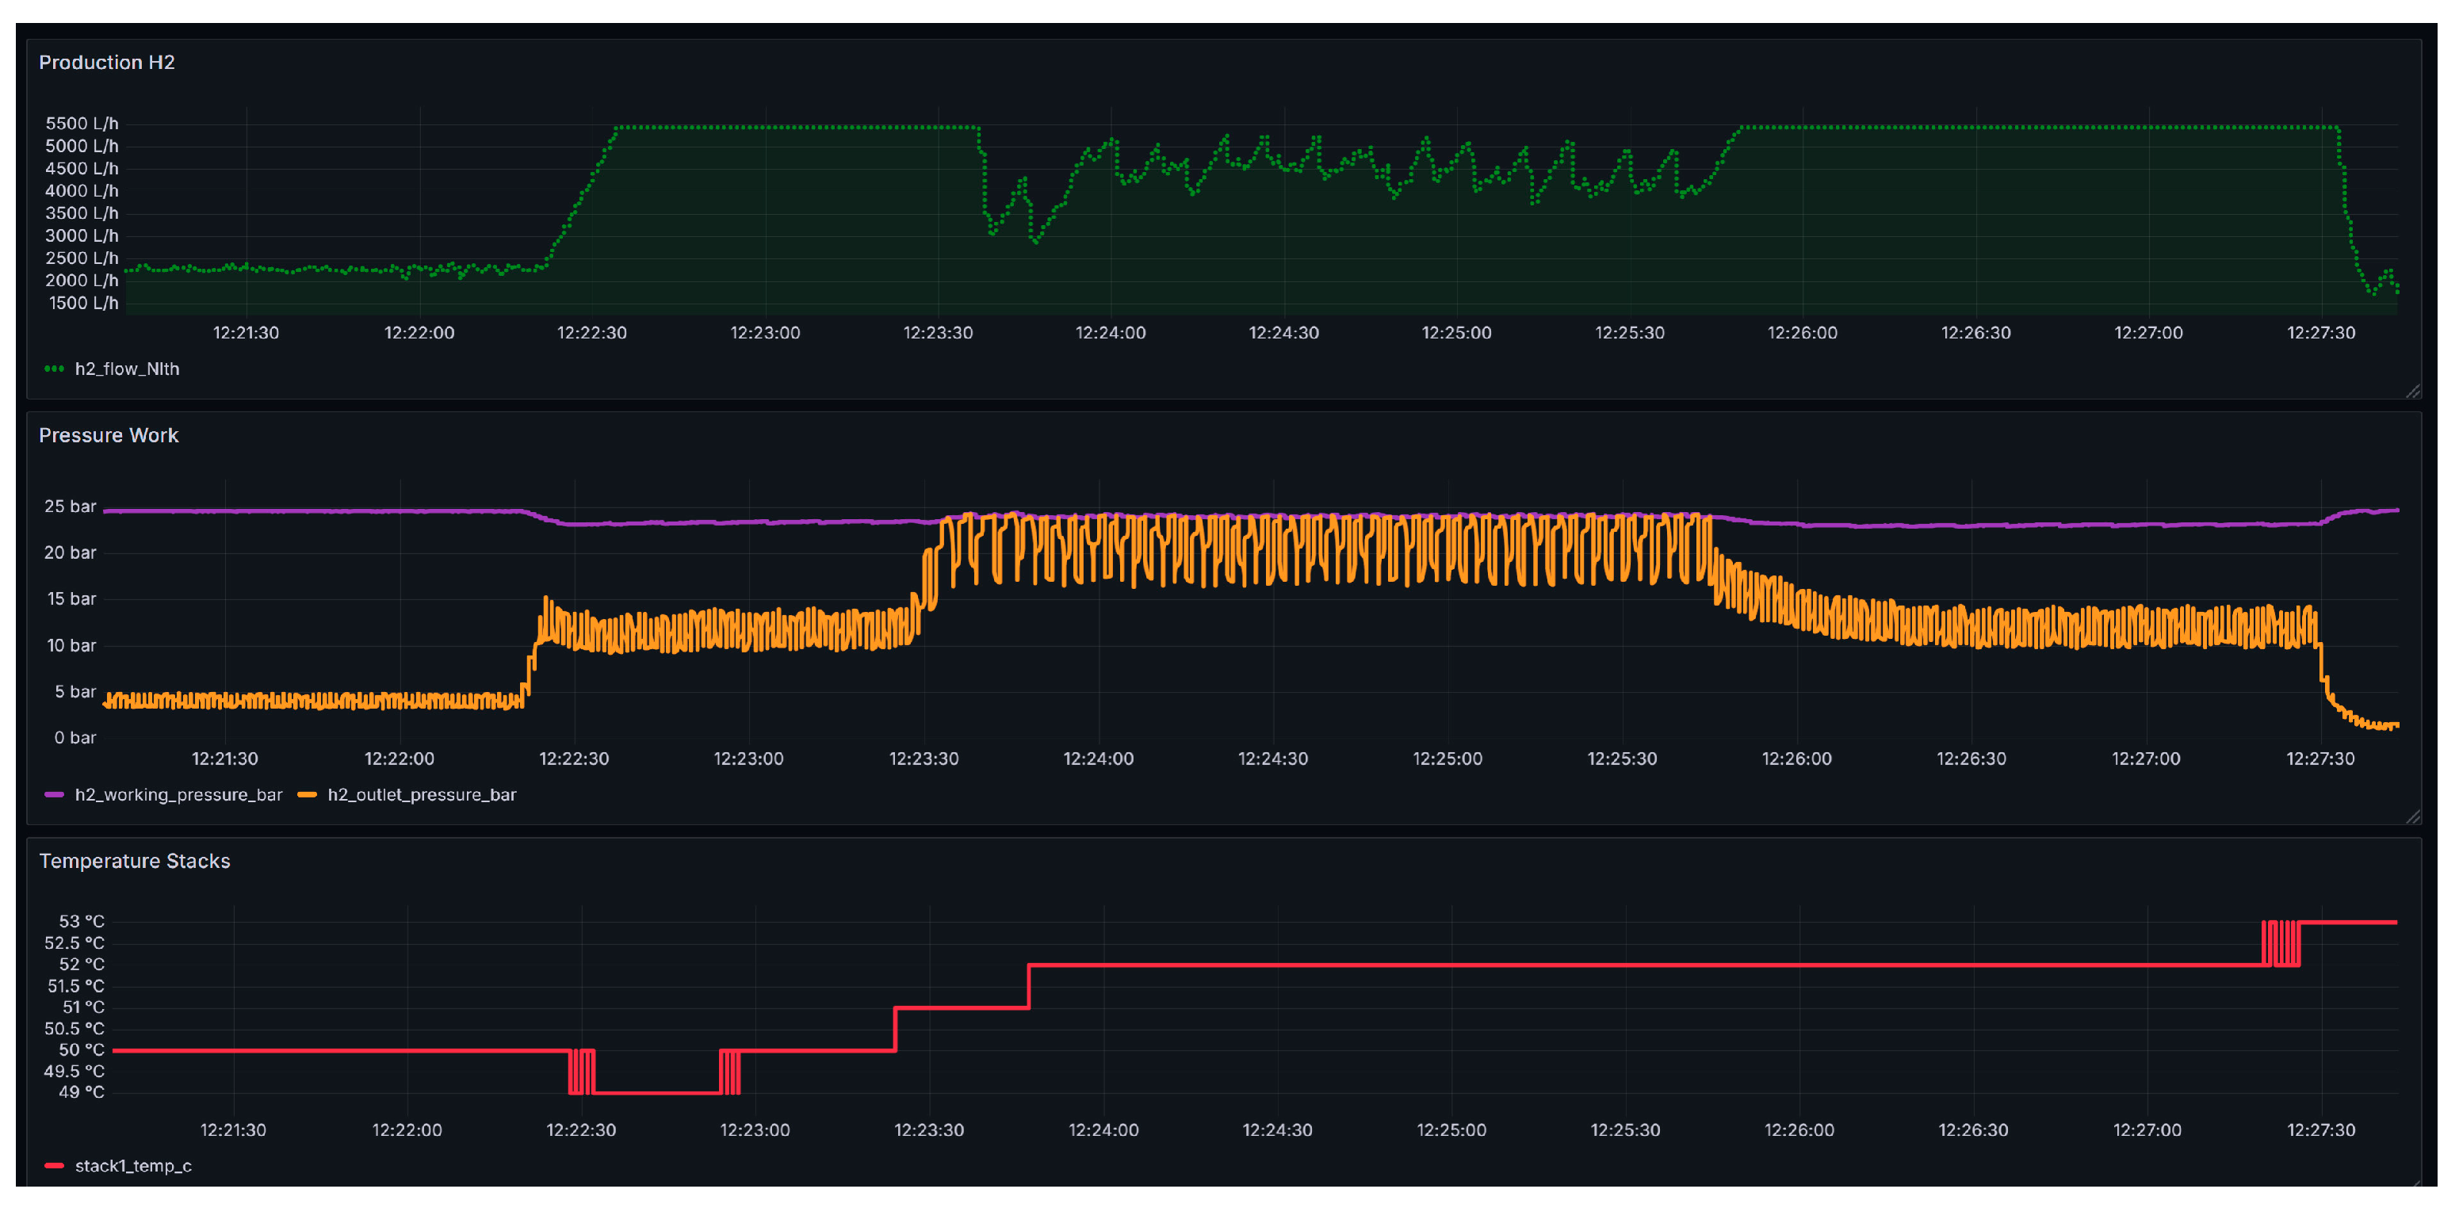2459x1208 pixels.
Task: Click the Pressure Work panel resize handle
Action: point(2412,816)
